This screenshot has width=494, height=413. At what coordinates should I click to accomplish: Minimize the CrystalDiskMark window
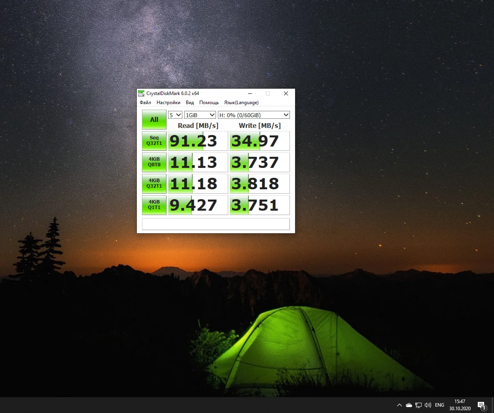250,93
